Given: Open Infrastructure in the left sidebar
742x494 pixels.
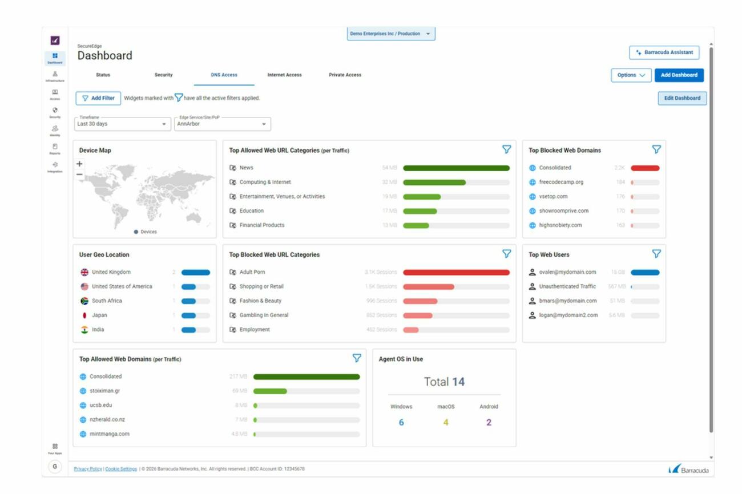Looking at the screenshot, I should 55,76.
